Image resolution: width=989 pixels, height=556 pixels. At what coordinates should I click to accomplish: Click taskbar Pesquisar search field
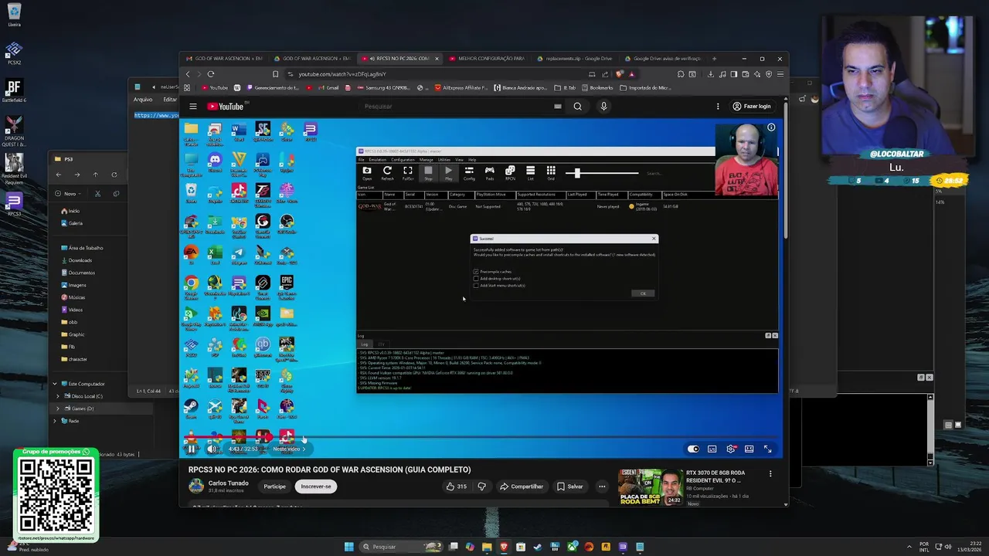401,547
